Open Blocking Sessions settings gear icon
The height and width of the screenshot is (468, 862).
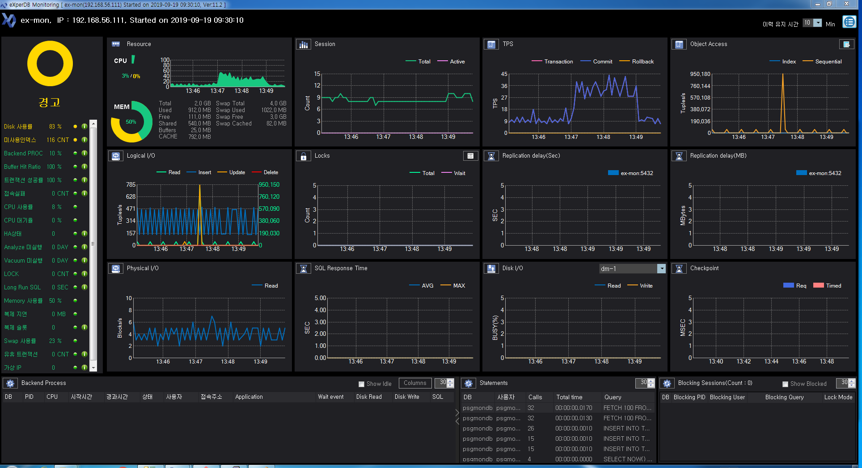point(667,383)
